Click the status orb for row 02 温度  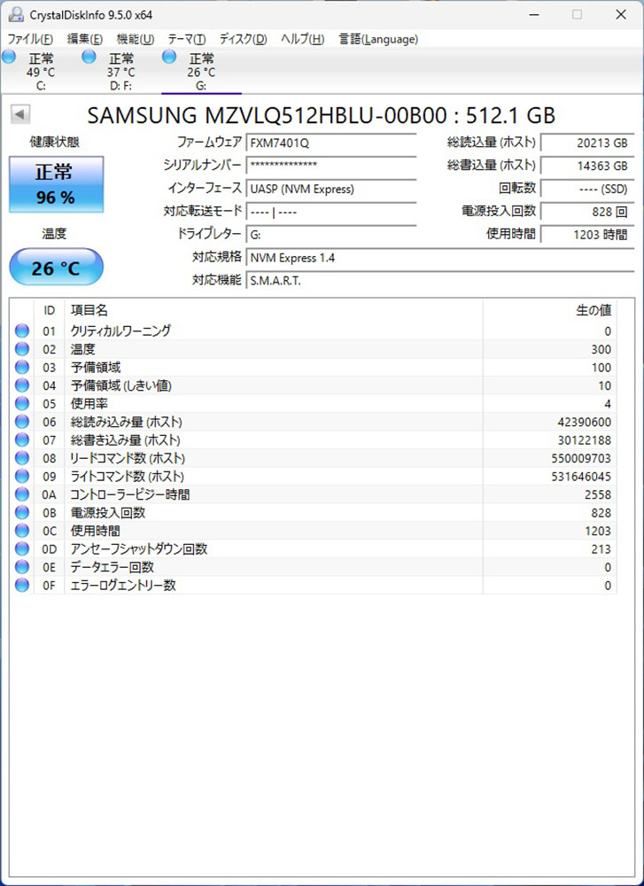22,349
